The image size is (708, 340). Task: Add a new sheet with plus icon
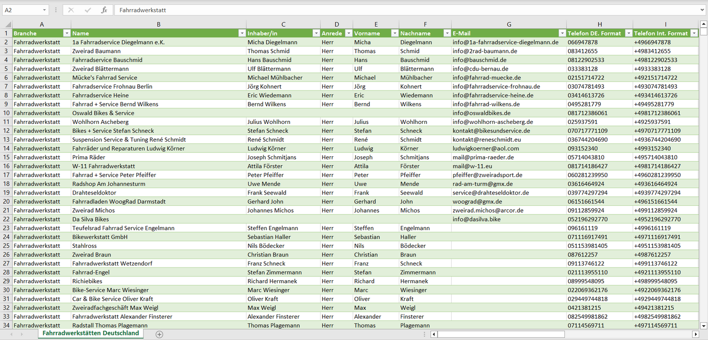159,334
